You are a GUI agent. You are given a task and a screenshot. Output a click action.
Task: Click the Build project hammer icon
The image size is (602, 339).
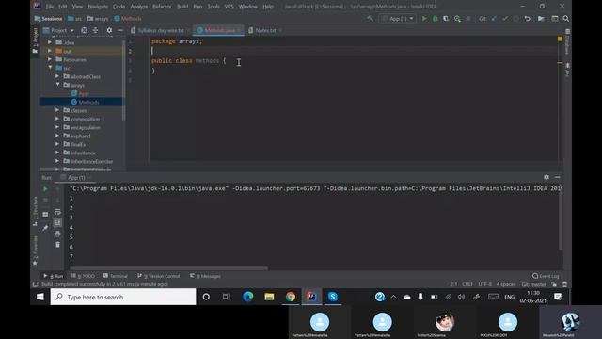370,19
